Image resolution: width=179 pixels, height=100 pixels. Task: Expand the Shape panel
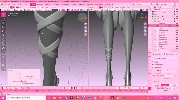pyautogui.click(x=156, y=62)
